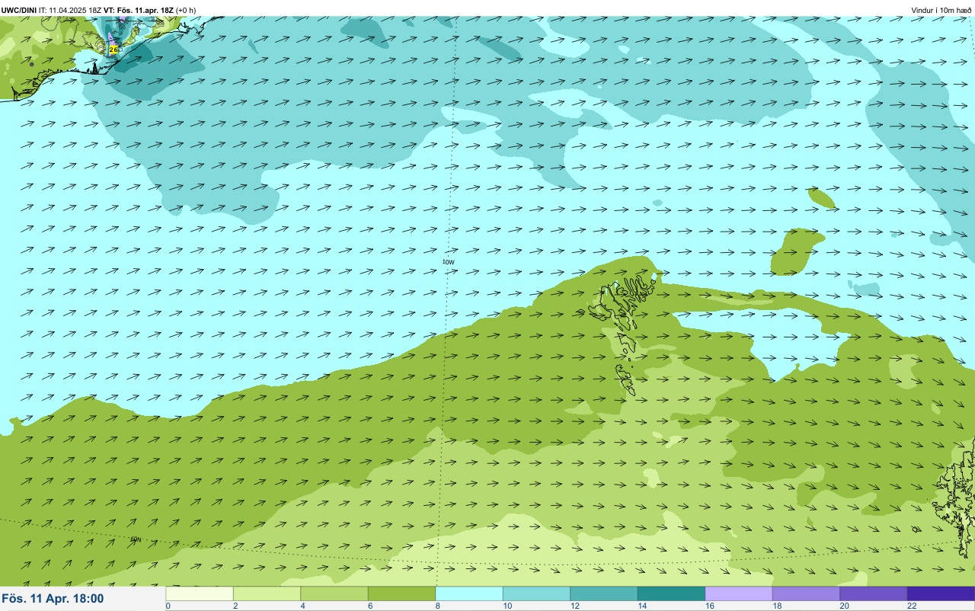Click the legend value "16"

click(708, 606)
